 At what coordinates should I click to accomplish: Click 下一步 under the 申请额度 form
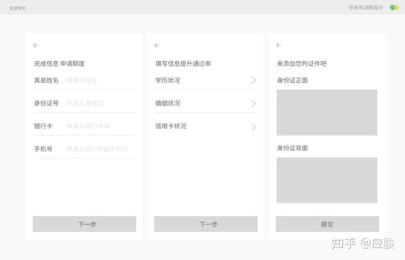point(84,224)
